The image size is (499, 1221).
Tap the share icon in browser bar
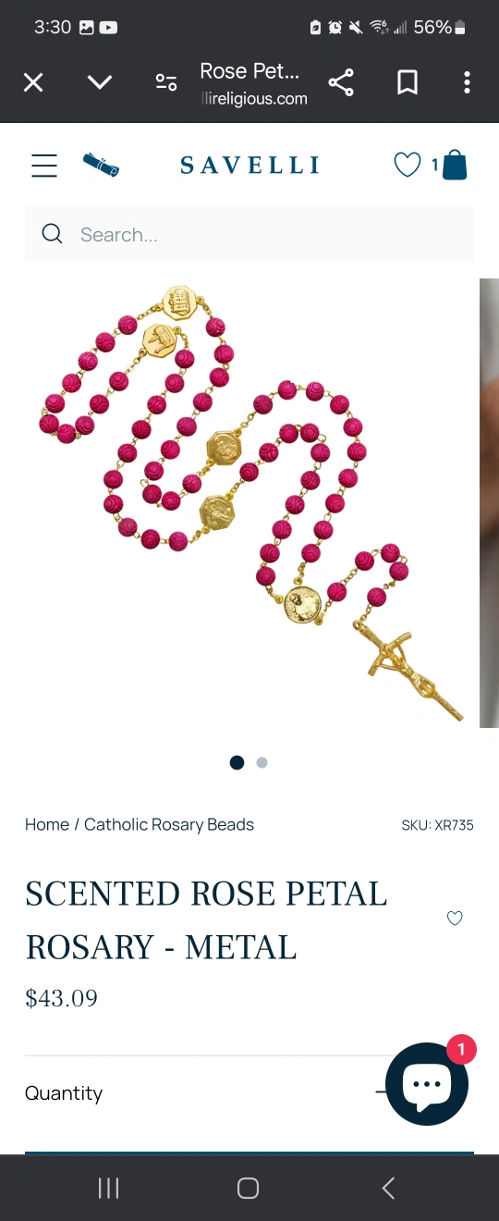(x=341, y=83)
